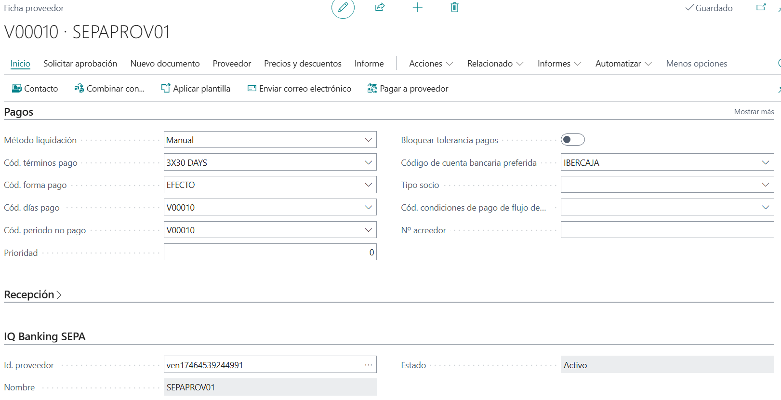
Task: Open Método liquidación dropdown
Action: pos(368,140)
